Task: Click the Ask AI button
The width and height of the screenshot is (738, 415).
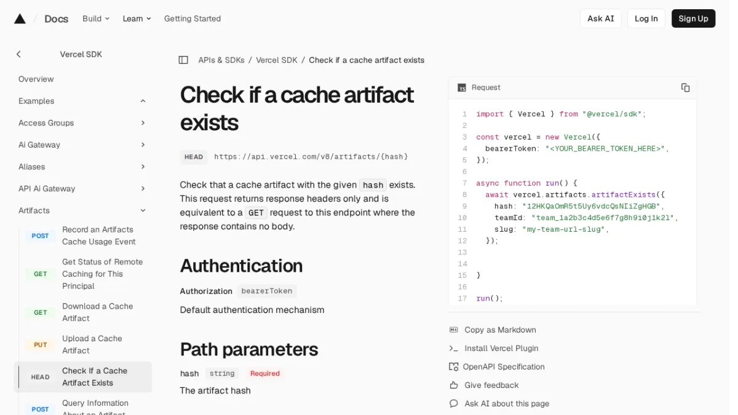Action: coord(600,18)
